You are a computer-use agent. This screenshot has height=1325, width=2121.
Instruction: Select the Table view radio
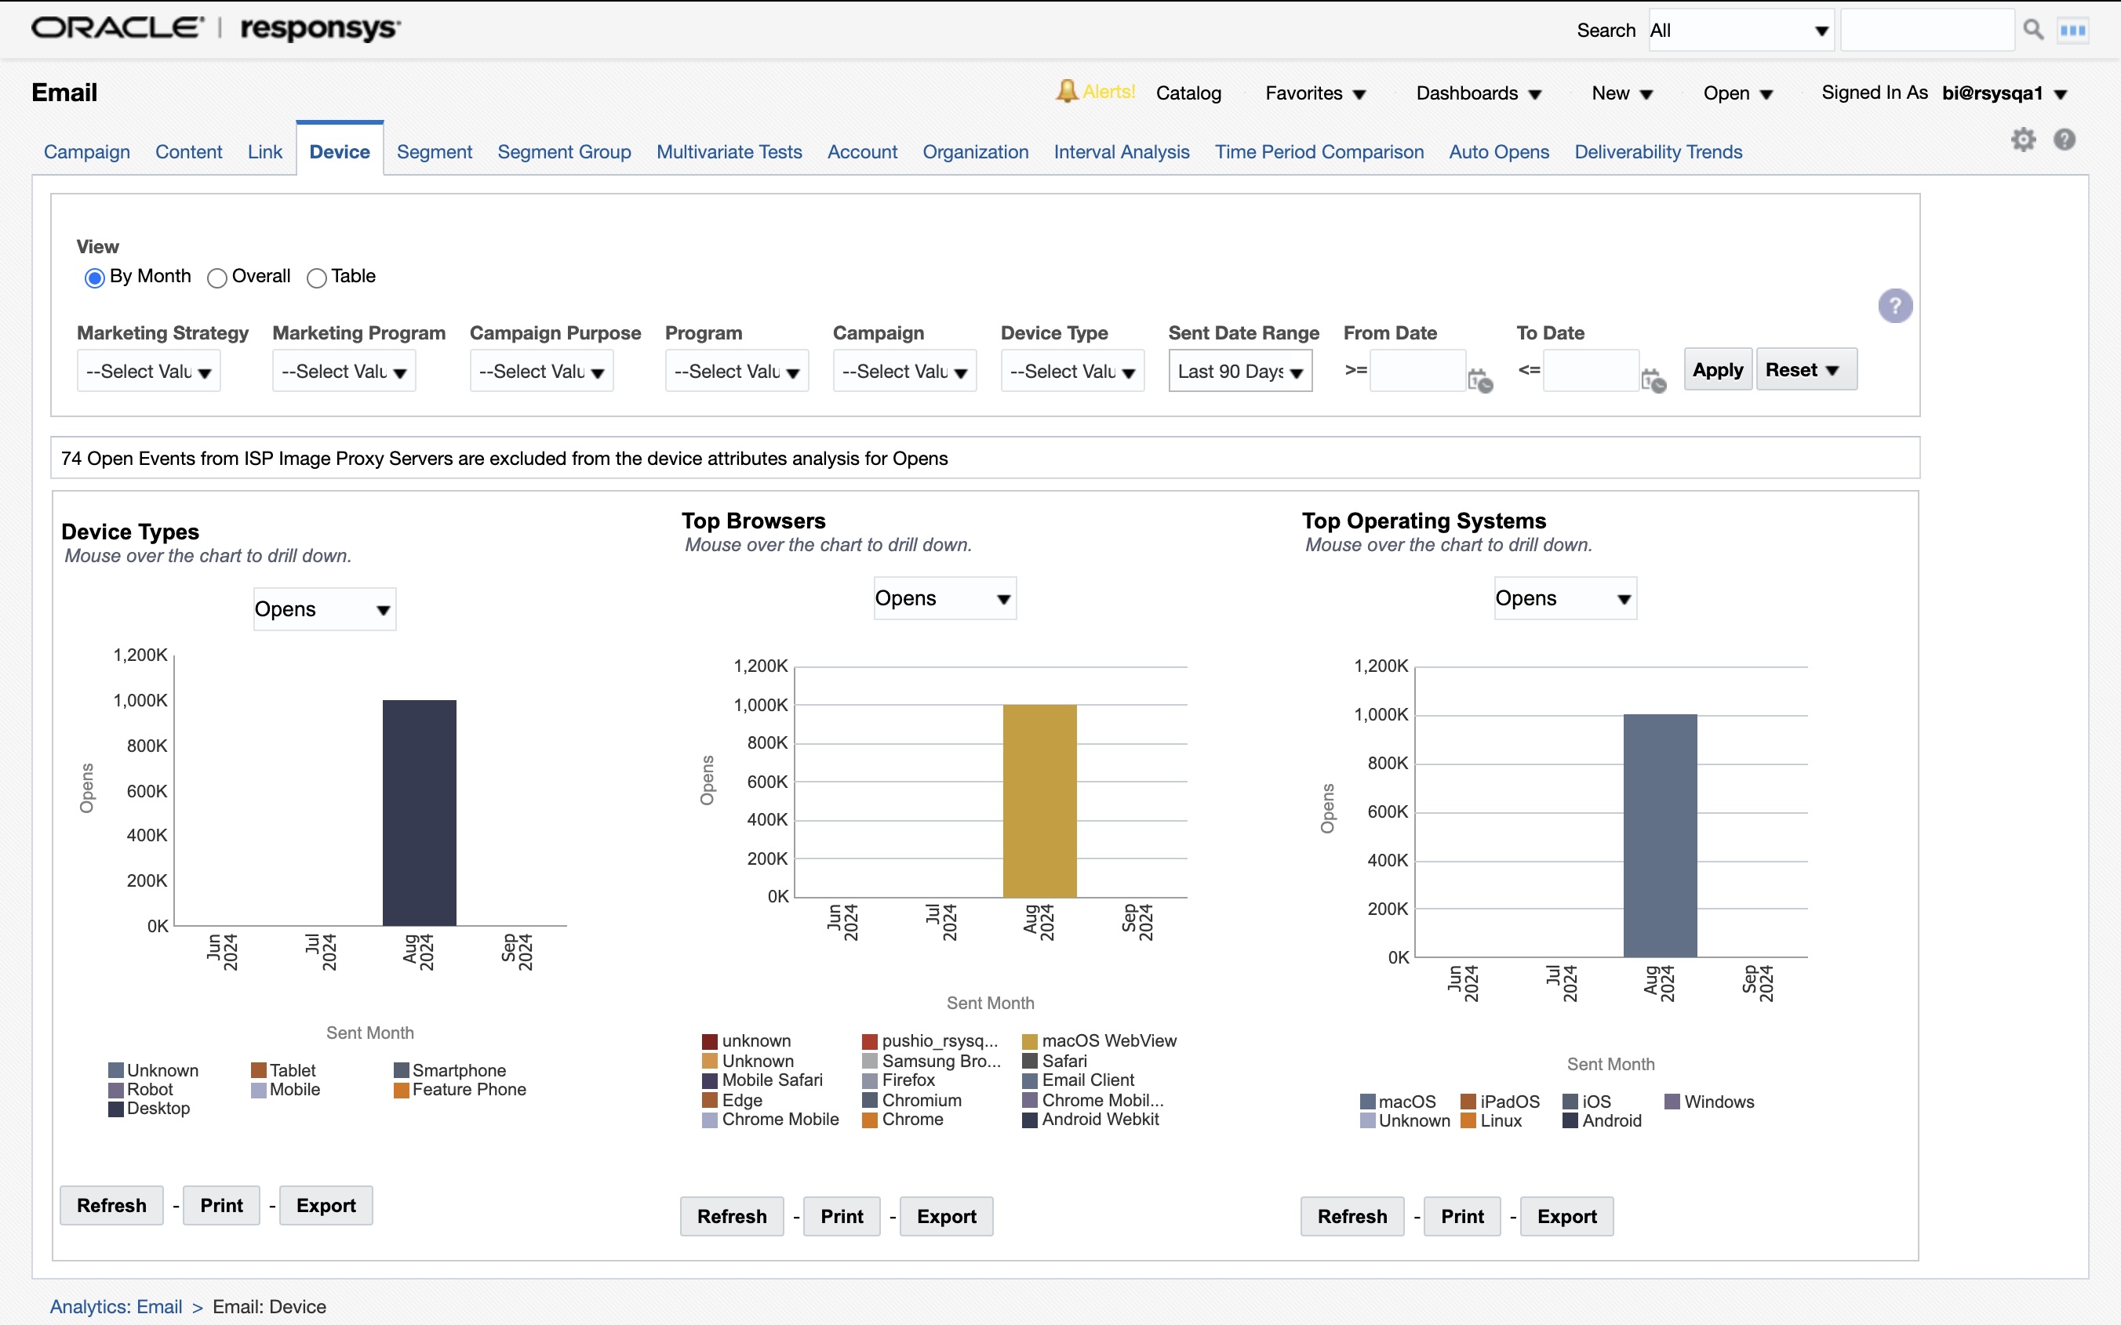(316, 278)
